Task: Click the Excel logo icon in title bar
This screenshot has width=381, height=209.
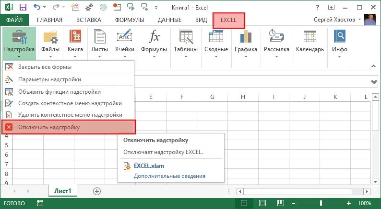Action: point(9,8)
